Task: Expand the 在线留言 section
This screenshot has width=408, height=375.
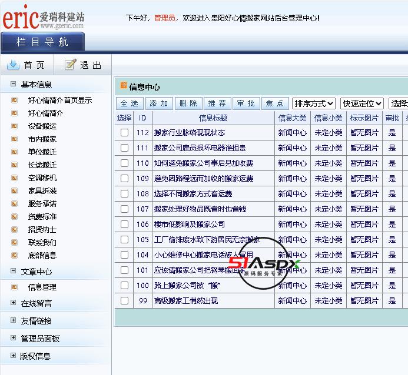Action: coord(14,303)
